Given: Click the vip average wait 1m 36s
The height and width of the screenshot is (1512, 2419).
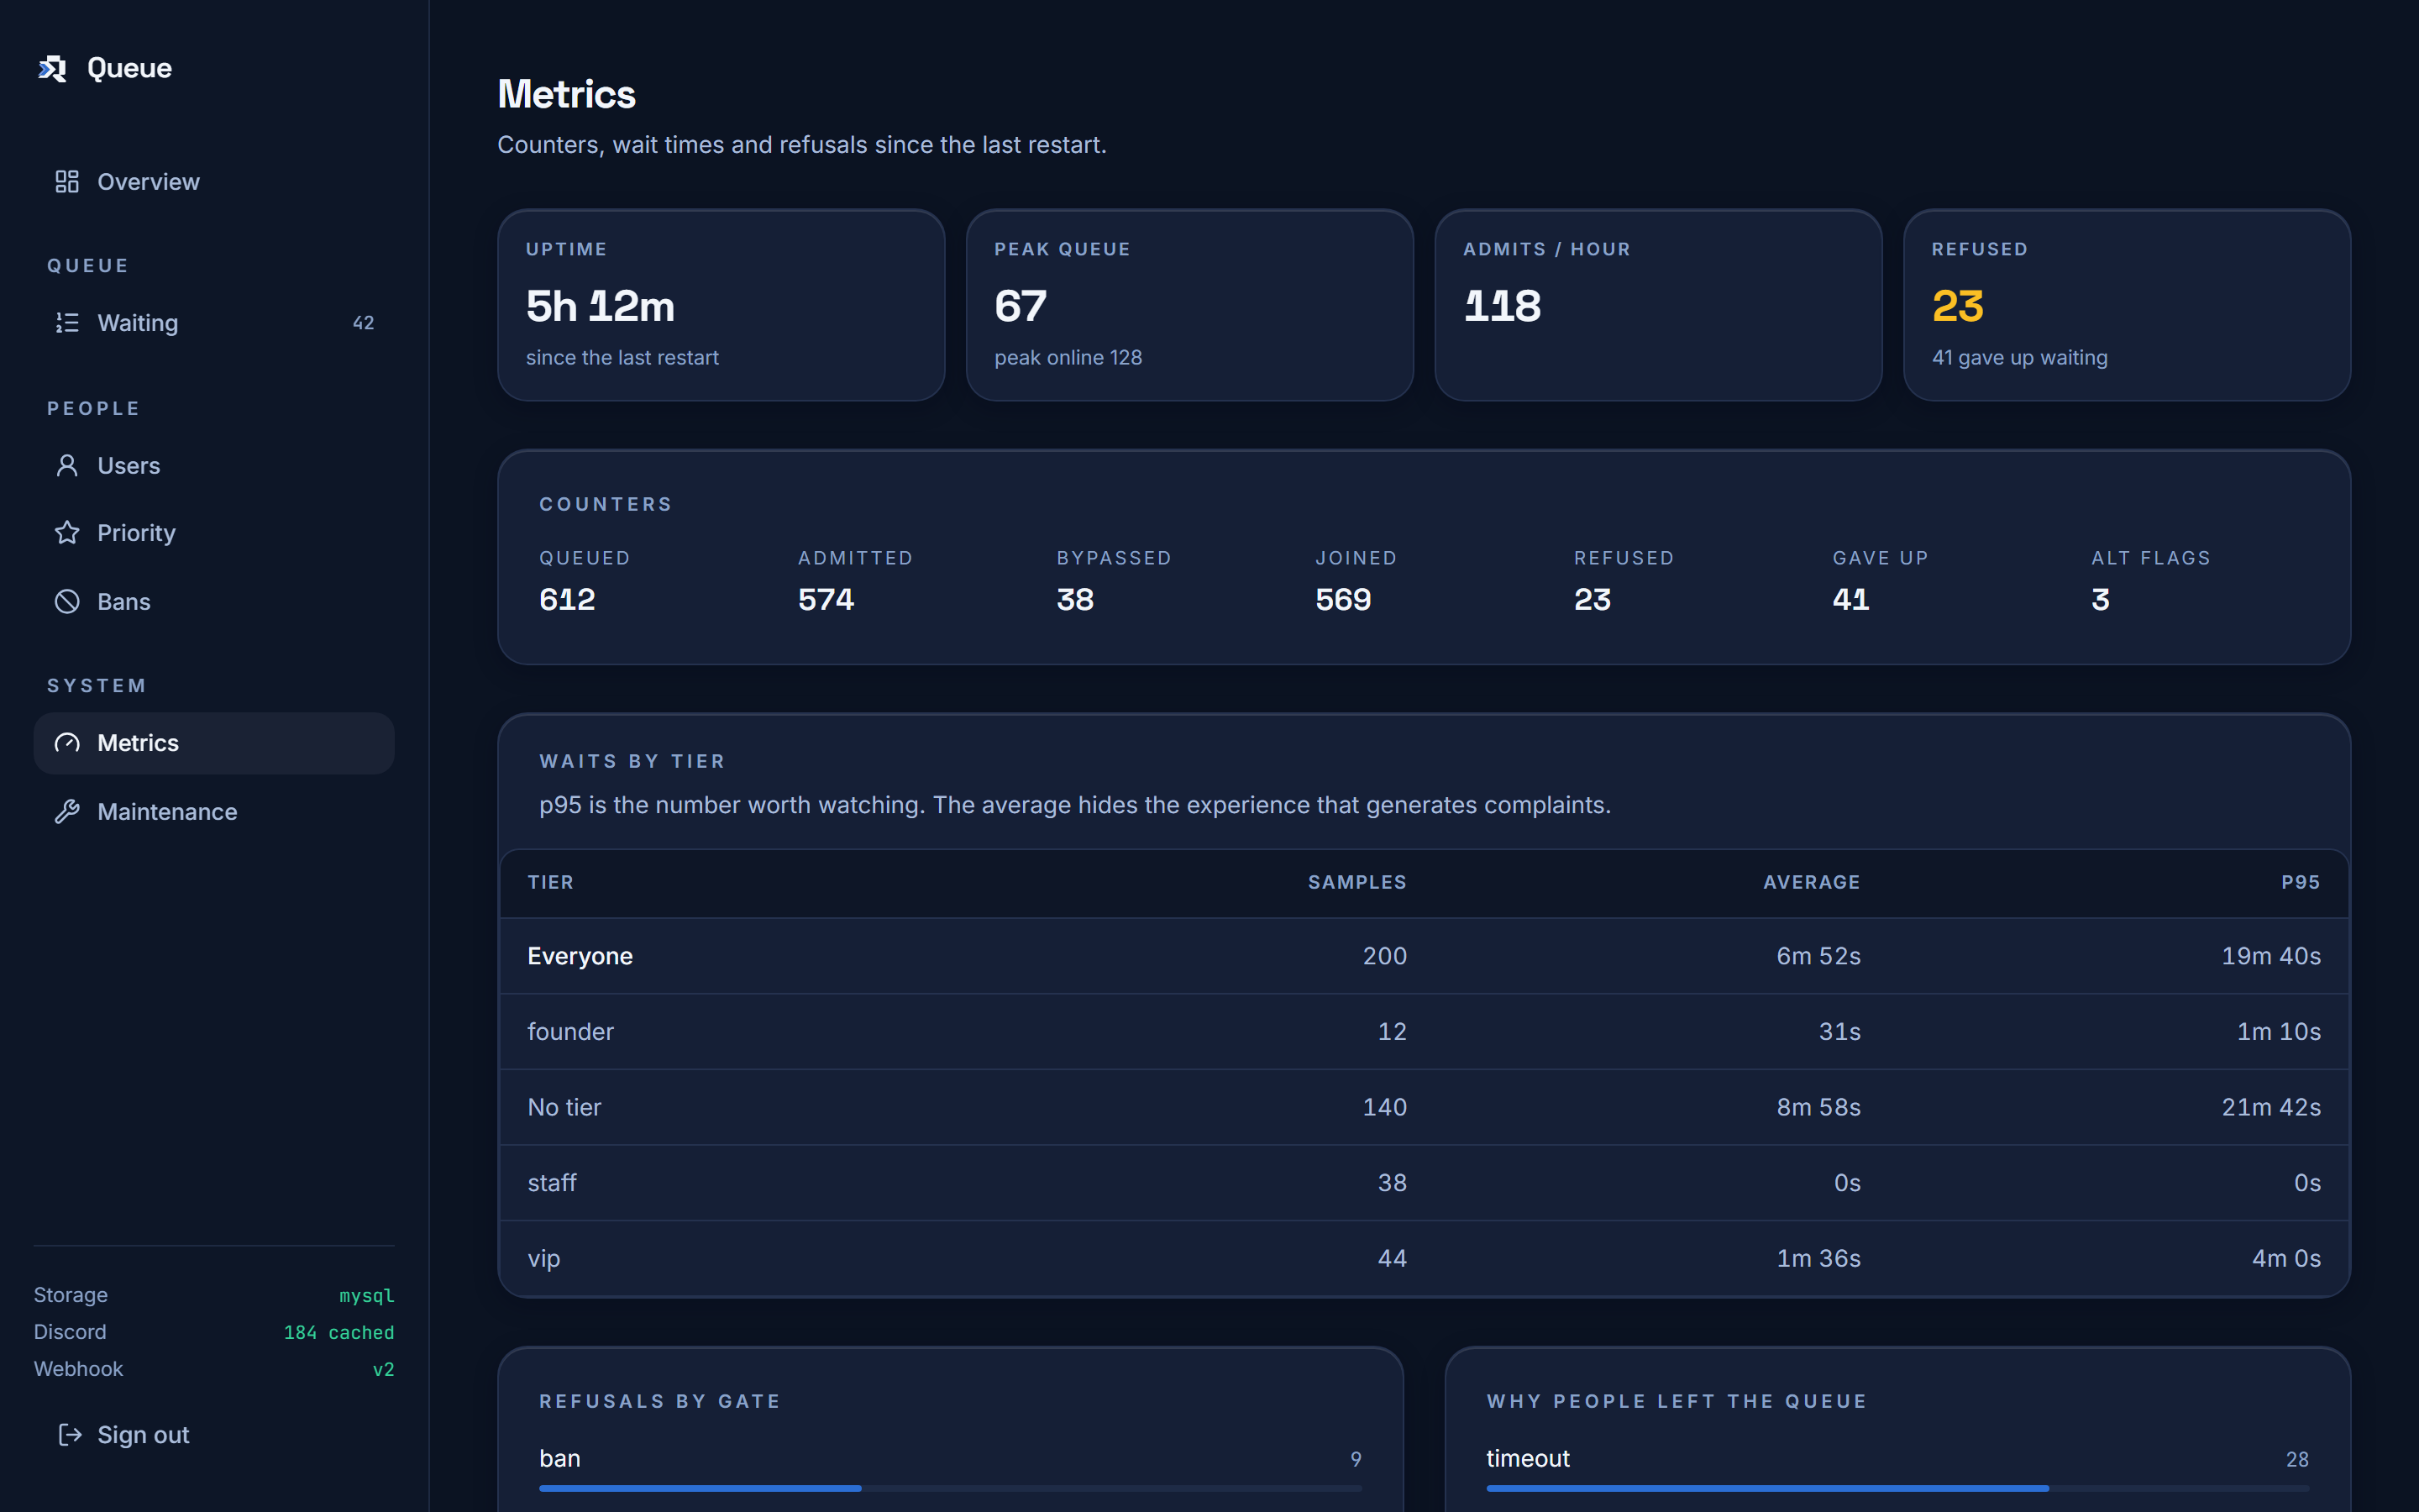Looking at the screenshot, I should pyautogui.click(x=1818, y=1258).
